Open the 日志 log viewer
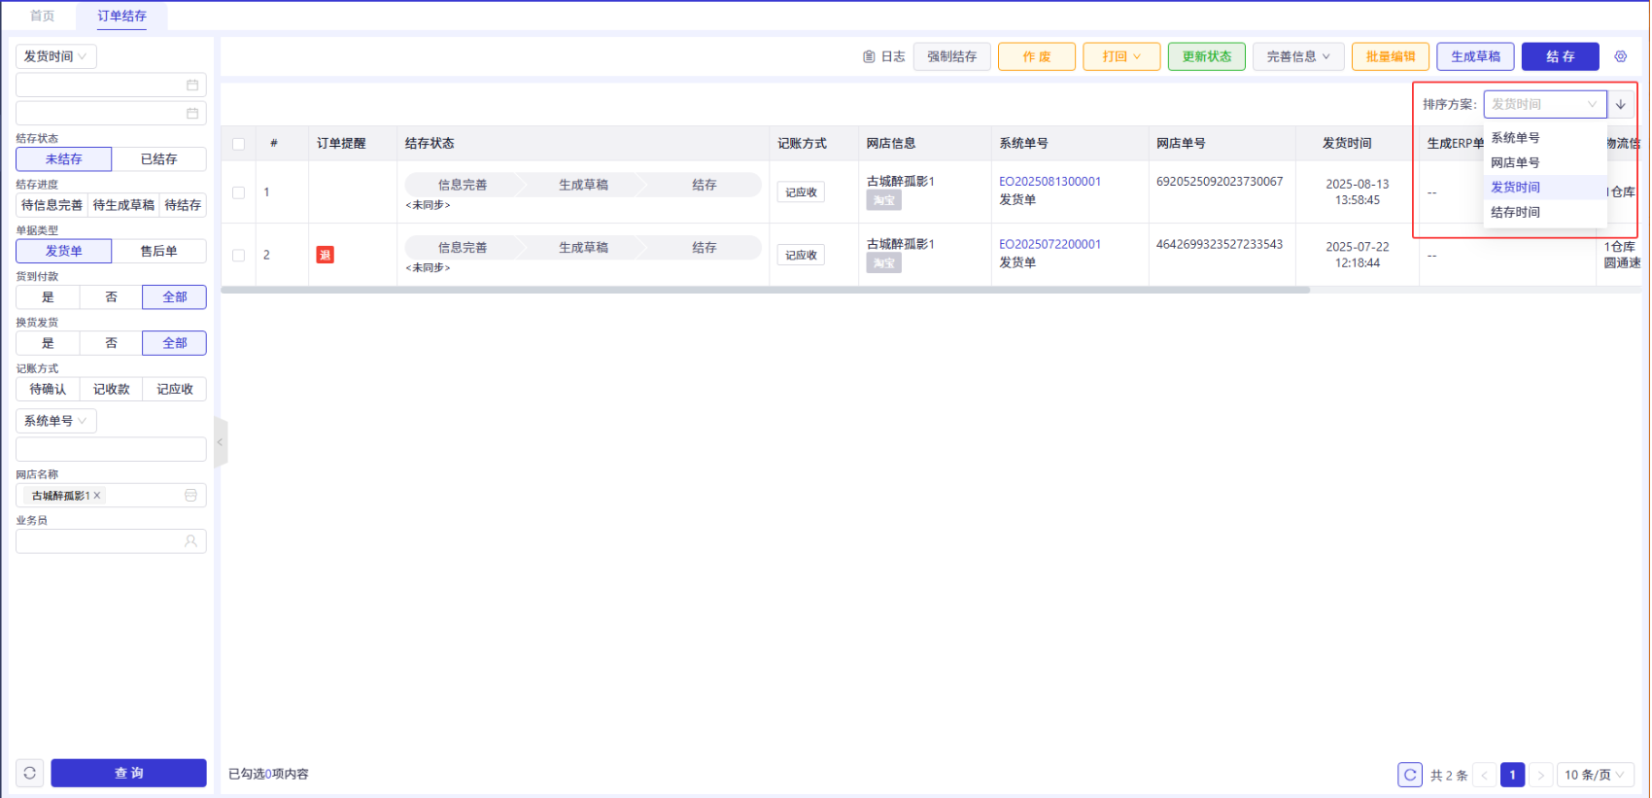Image resolution: width=1652 pixels, height=798 pixels. 883,56
